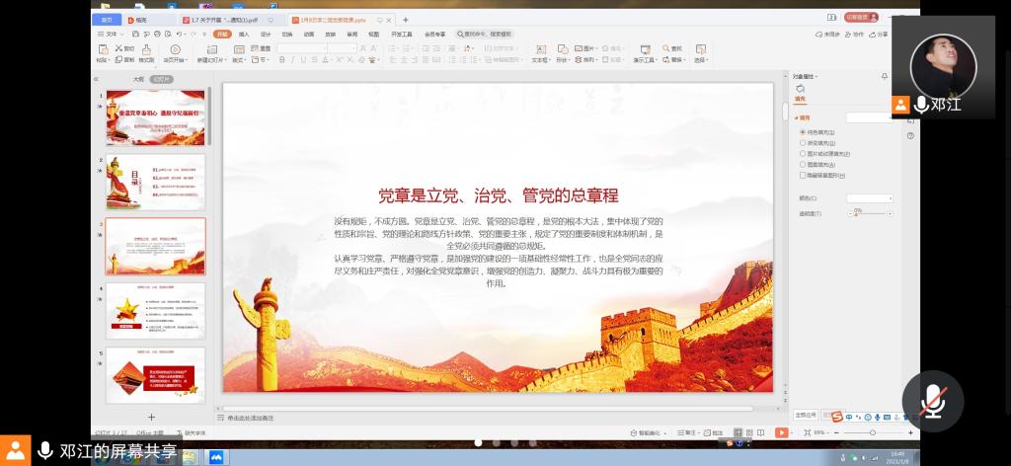Switch to the Design ribbon tab

(265, 34)
